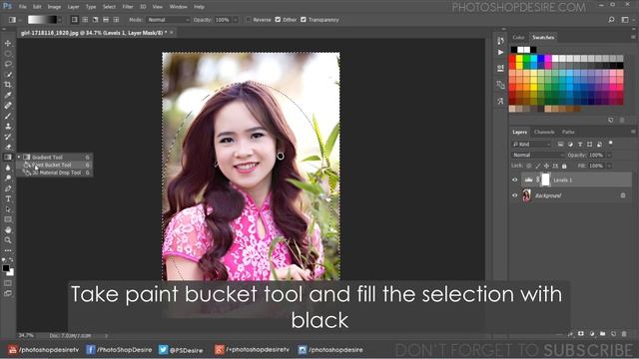Select the Path Selection tool
This screenshot has width=639, height=359.
coord(8,209)
